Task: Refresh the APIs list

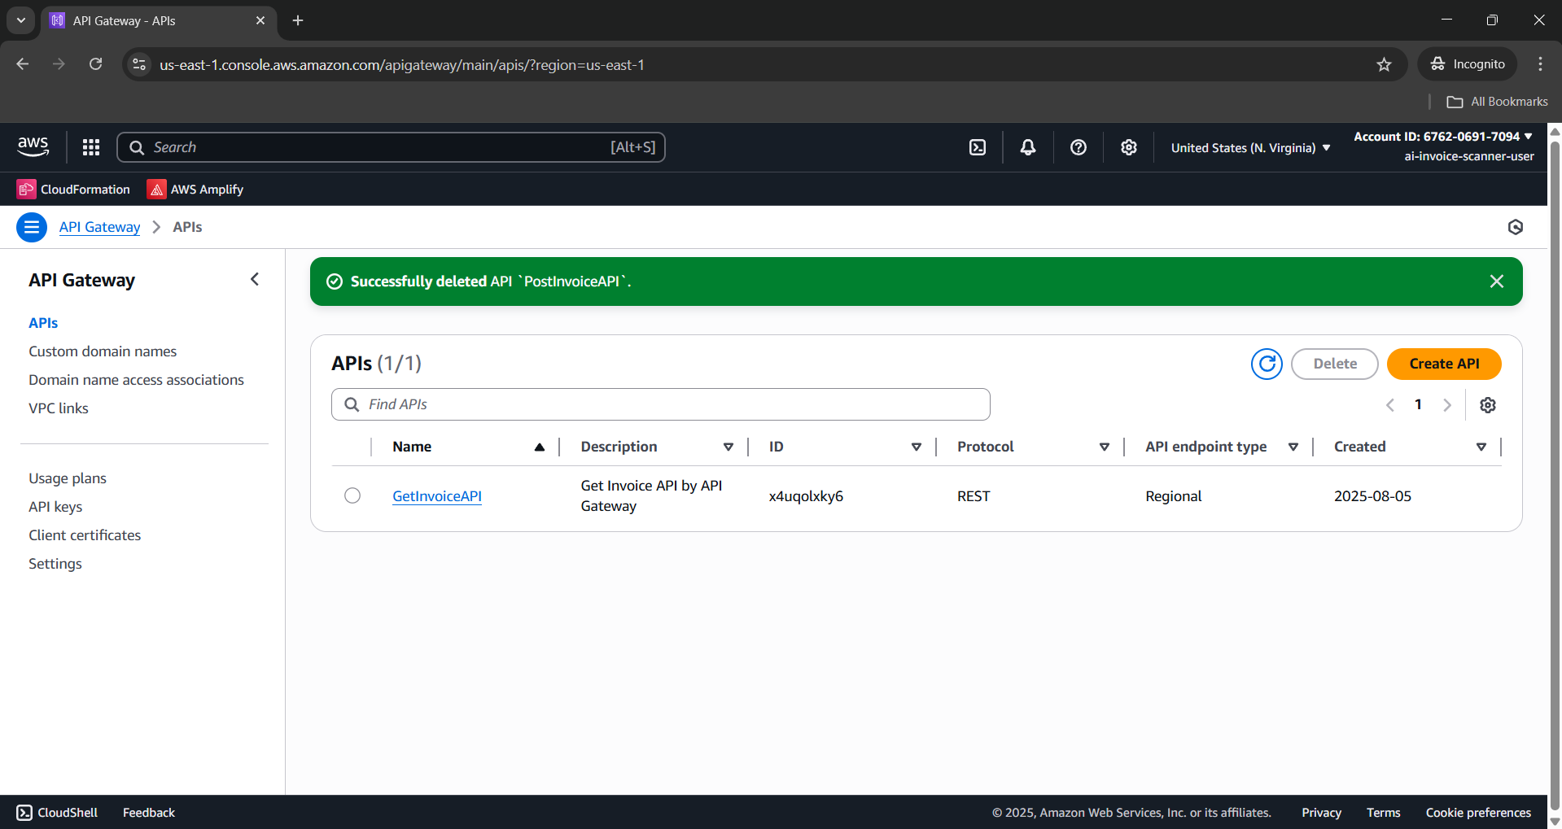Action: click(1267, 364)
